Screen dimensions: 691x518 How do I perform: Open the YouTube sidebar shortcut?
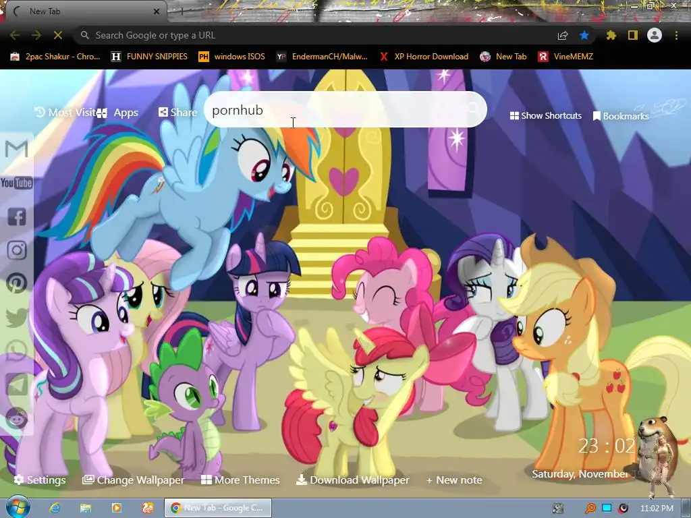point(16,182)
